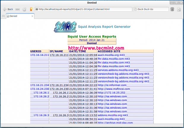Open userid link 172.16.26.3
The image size is (184, 128).
(x=41, y=115)
